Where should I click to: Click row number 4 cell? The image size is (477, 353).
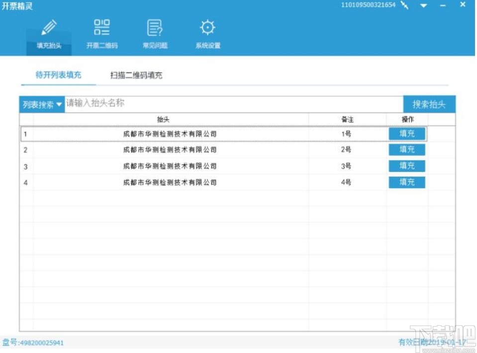coord(25,183)
